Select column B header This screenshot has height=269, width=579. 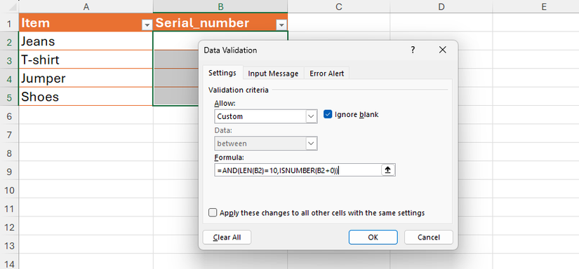pyautogui.click(x=220, y=6)
